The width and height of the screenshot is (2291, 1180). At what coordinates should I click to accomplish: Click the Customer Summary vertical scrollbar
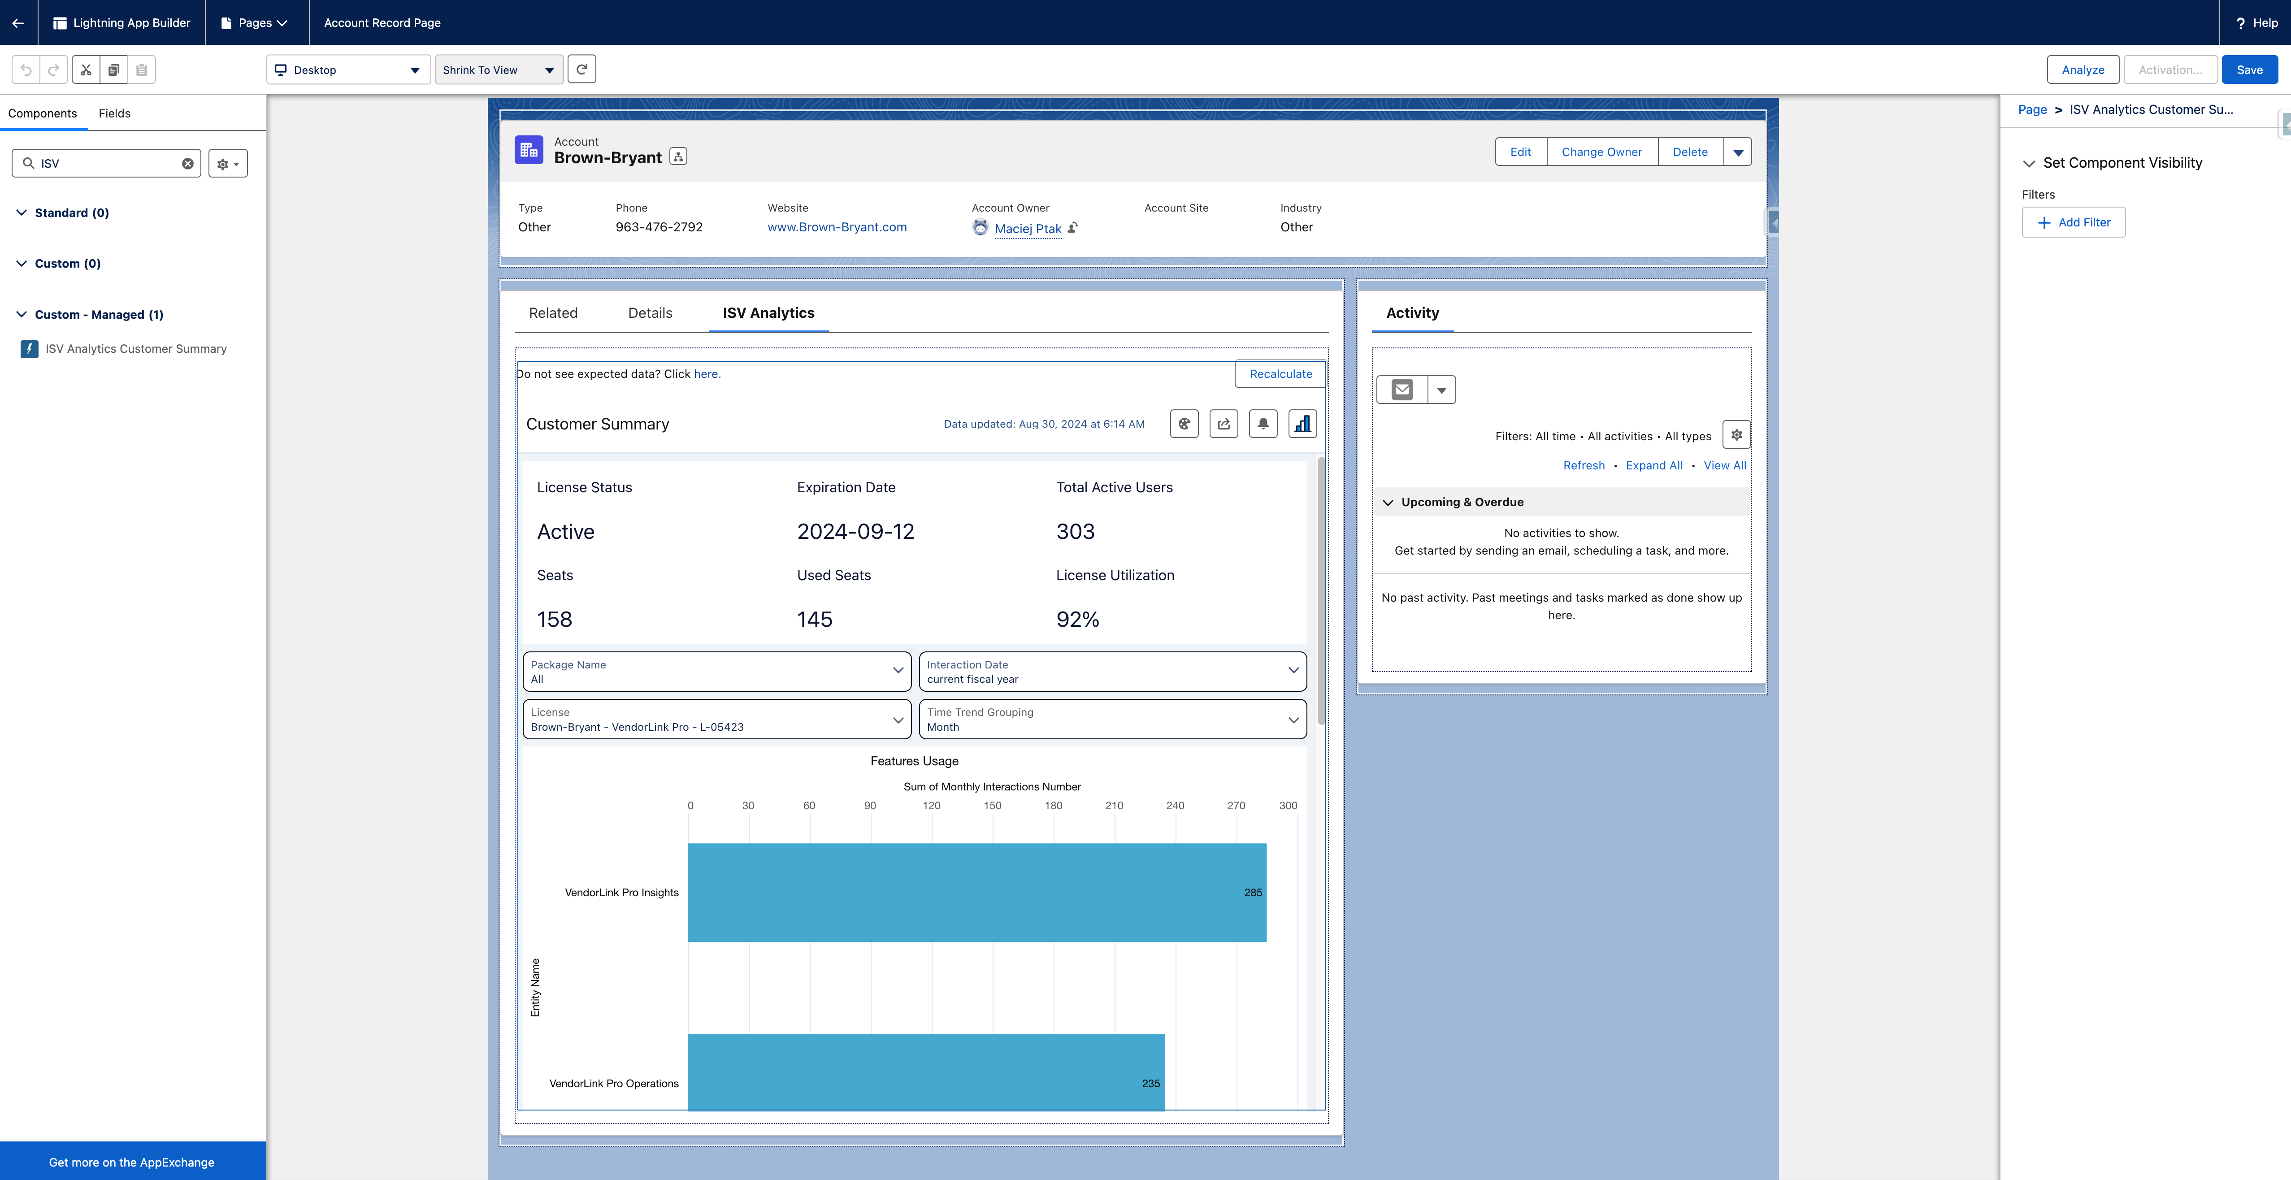tap(1321, 590)
